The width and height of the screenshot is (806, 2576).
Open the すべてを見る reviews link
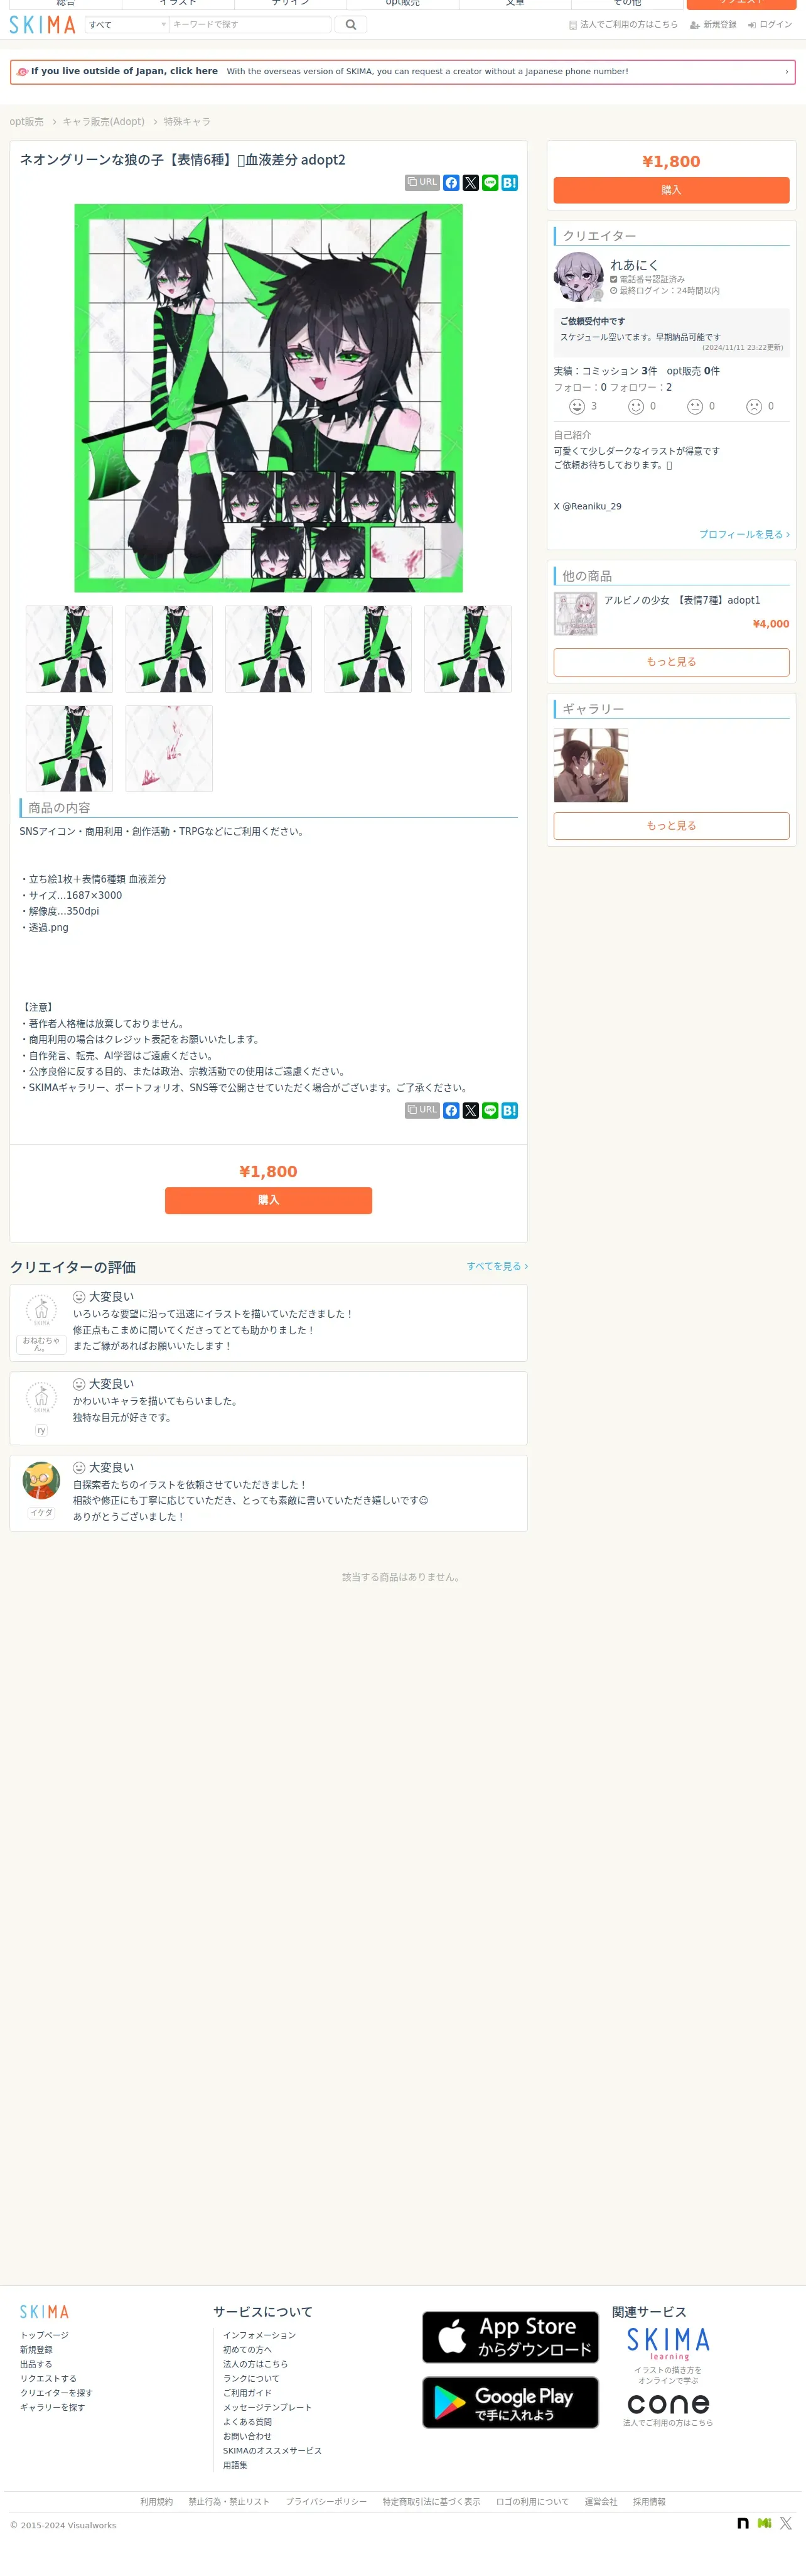pos(497,1266)
